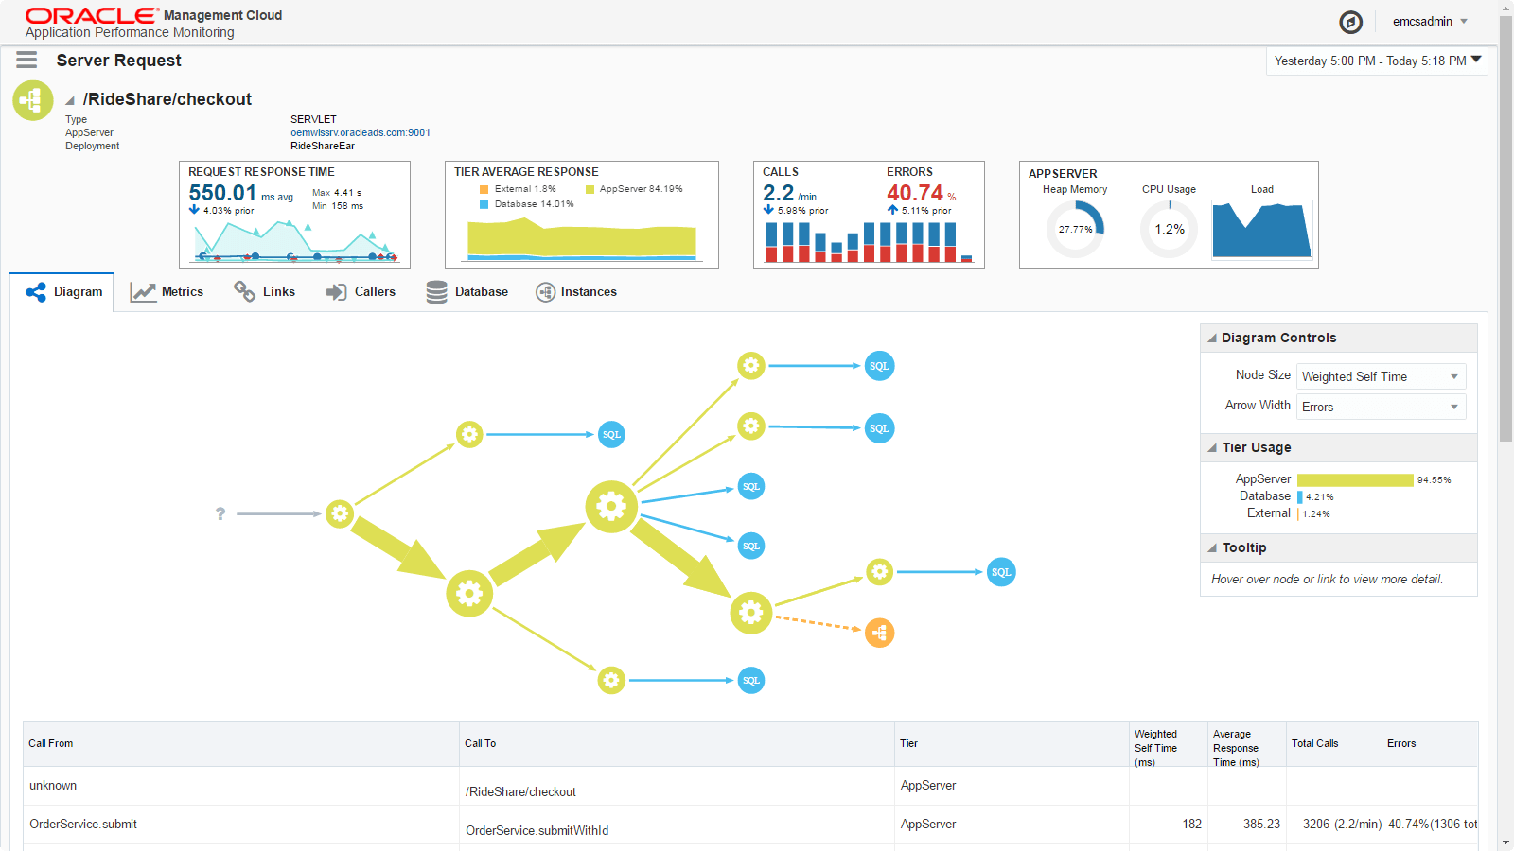The image size is (1514, 851).
Task: Open the Links tab
Action: 265,292
